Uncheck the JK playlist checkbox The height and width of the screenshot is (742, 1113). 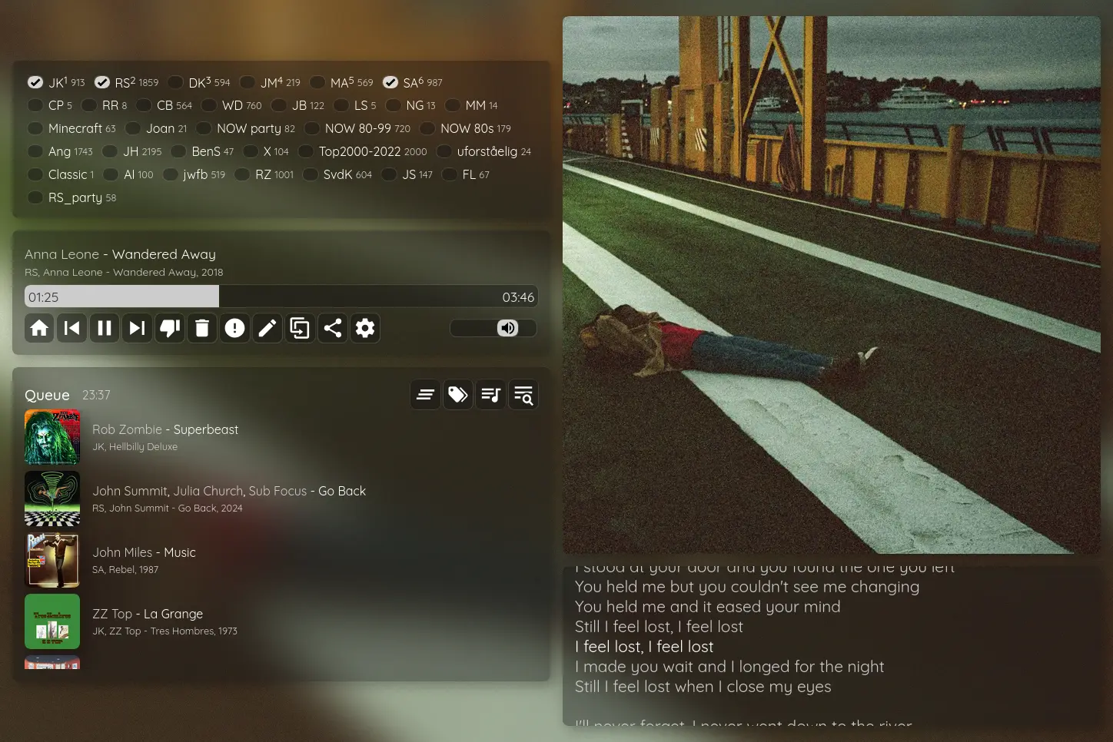[x=35, y=82]
